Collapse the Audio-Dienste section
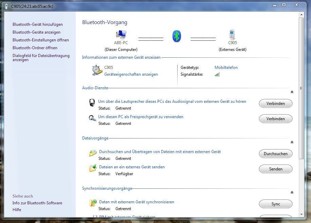Screen dimensions: 311x223 point(292,92)
